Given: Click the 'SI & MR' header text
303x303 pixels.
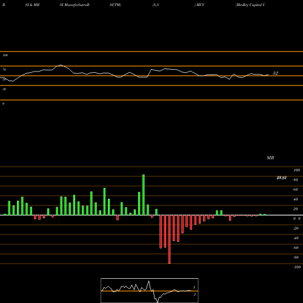Looking at the screenshot, I should pos(32,5).
